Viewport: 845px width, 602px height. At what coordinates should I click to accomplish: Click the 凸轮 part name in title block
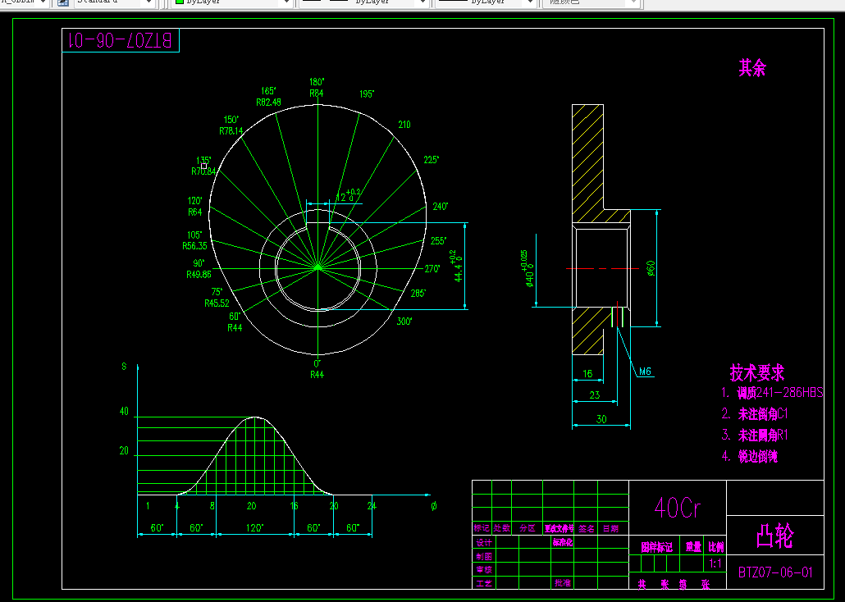coord(775,536)
